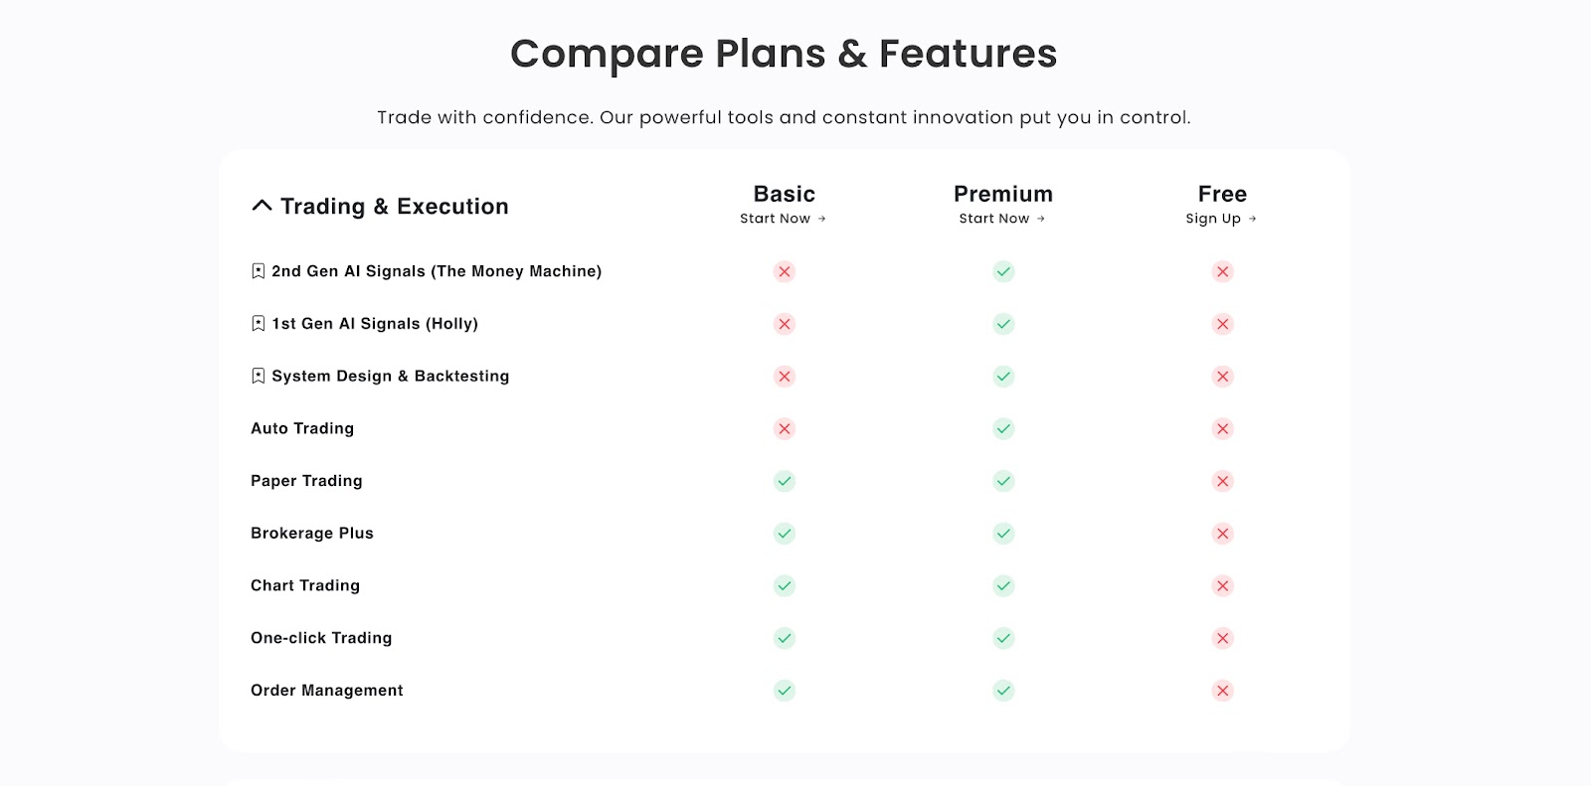Open the Auto Trading feature label
The image size is (1591, 786).
tap(302, 428)
